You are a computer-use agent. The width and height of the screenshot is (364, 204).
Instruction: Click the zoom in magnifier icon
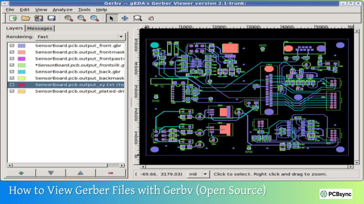(x=68, y=18)
